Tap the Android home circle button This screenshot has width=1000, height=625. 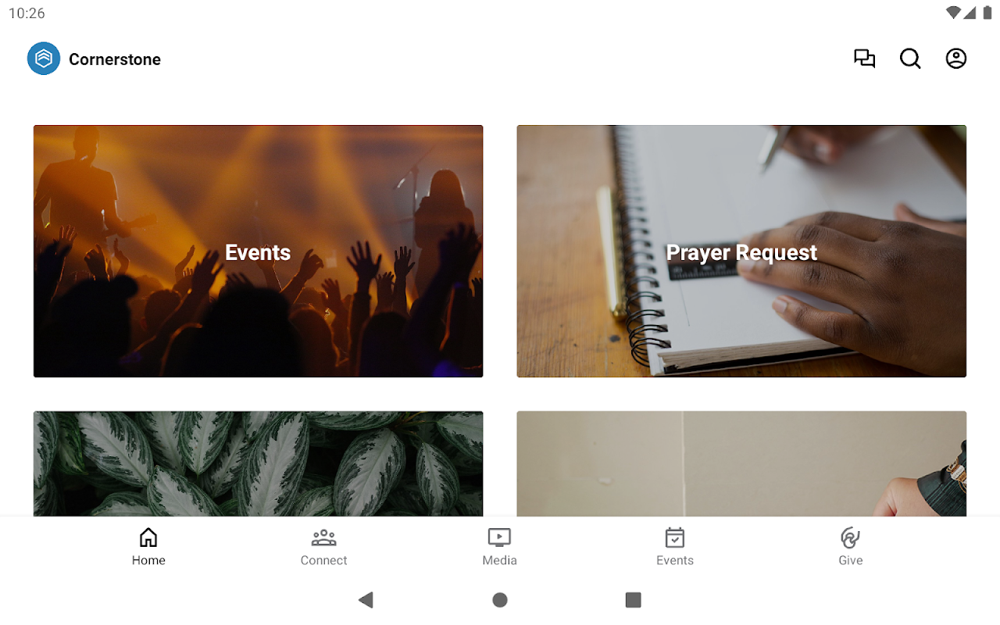(500, 600)
